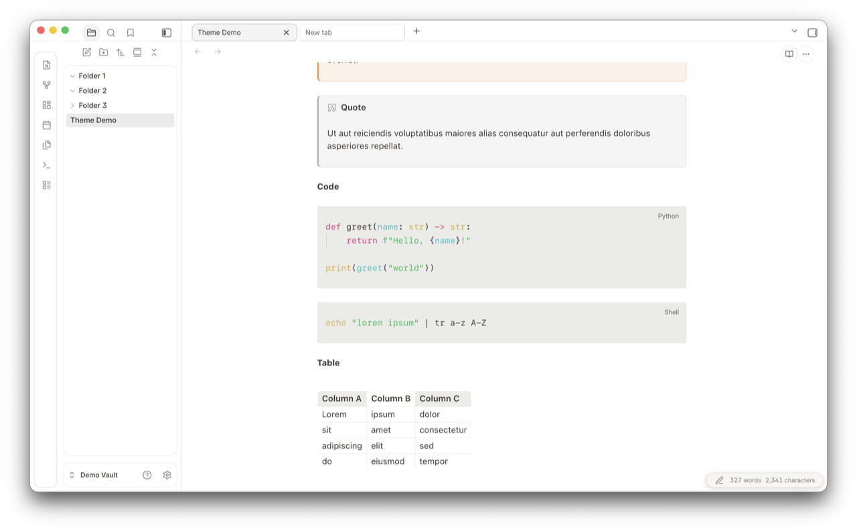
Task: Open graph view ribbon icon
Action: (46, 85)
